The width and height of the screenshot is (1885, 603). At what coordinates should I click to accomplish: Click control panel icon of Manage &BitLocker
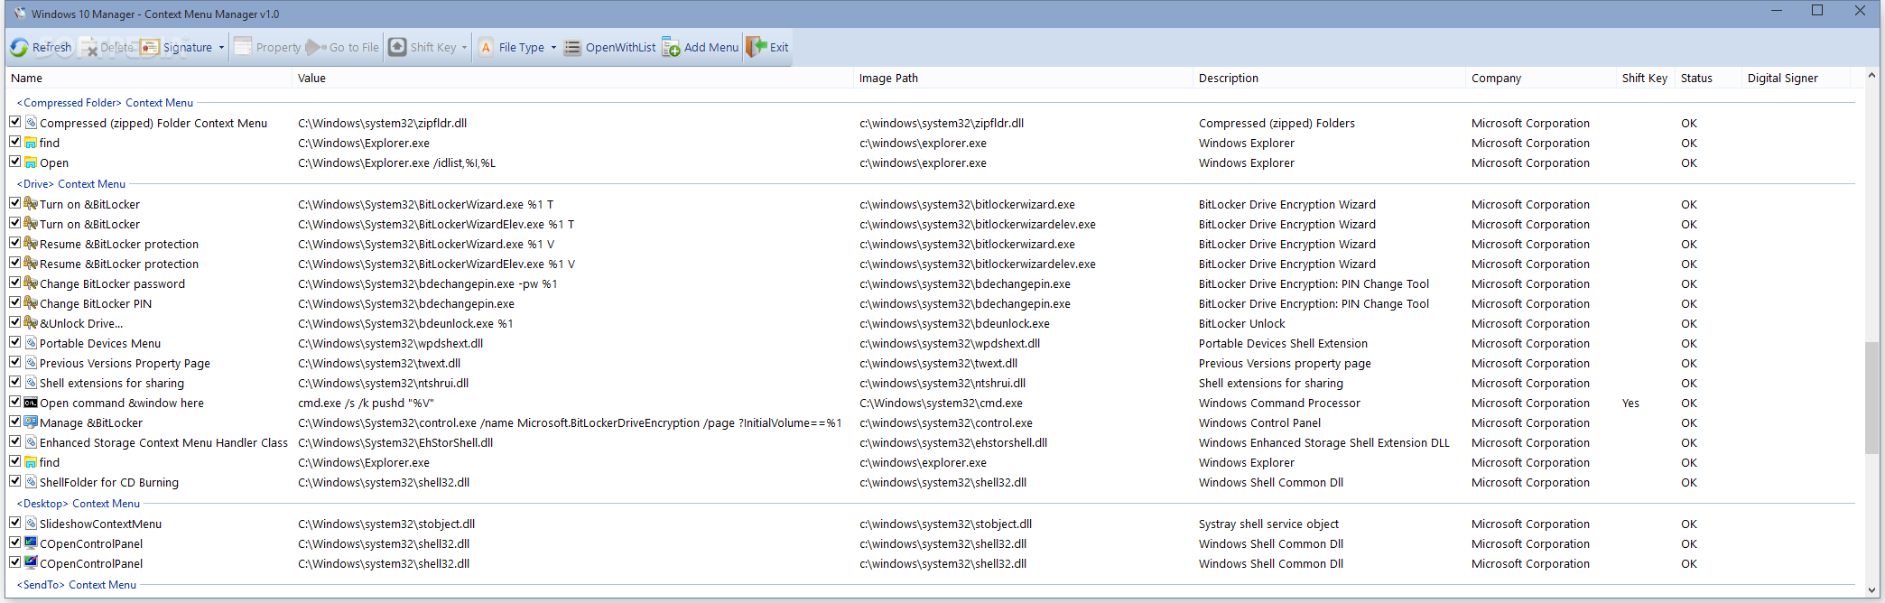(31, 422)
